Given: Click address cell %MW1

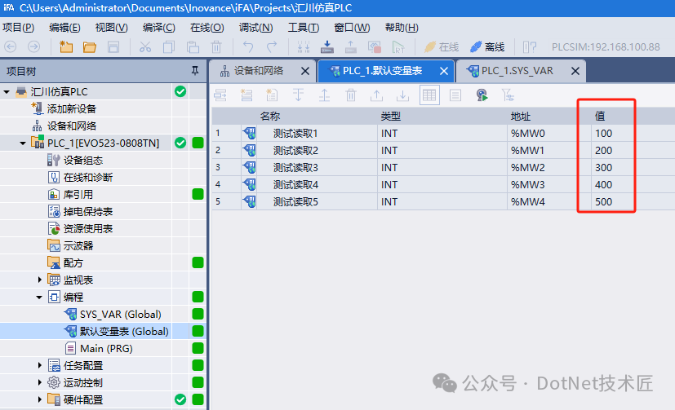Looking at the screenshot, I should (528, 151).
